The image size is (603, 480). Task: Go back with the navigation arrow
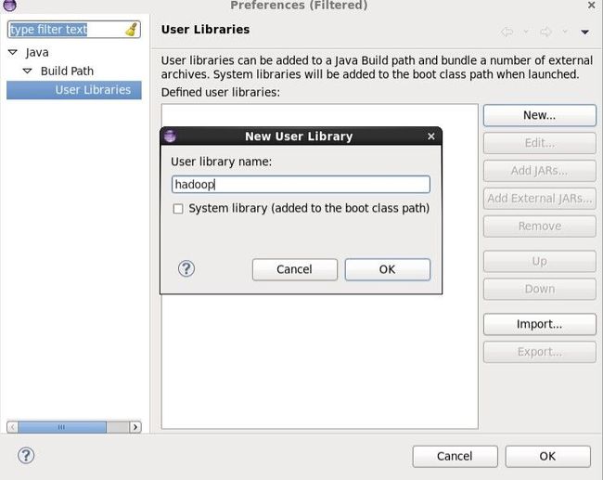pos(507,32)
